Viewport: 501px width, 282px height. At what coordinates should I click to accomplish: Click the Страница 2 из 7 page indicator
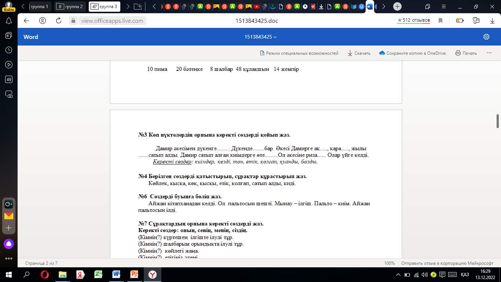pos(41,263)
